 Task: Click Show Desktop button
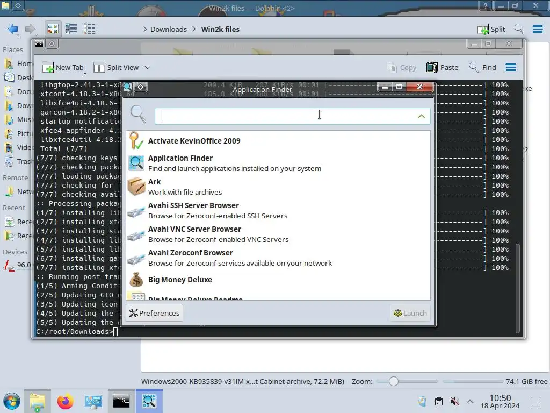(536, 401)
